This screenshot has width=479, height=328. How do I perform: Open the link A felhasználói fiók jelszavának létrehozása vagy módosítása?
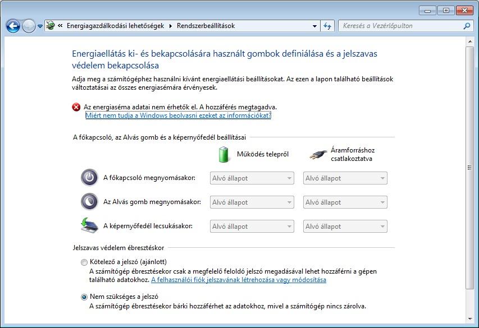tap(239, 280)
